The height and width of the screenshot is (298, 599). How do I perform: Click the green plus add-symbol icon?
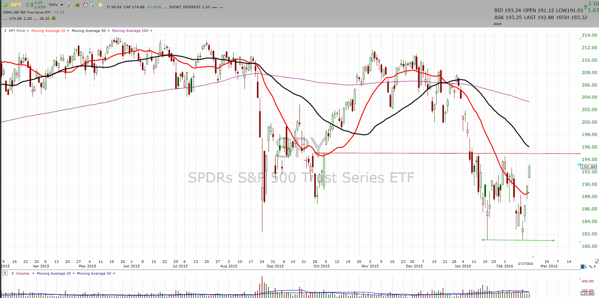point(5,5)
